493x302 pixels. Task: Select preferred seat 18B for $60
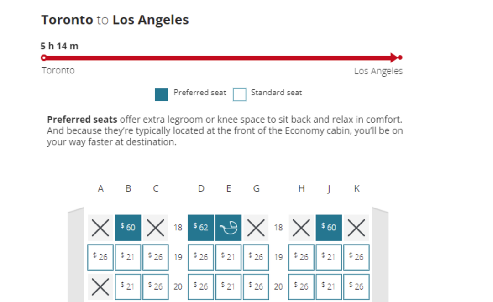pyautogui.click(x=128, y=227)
